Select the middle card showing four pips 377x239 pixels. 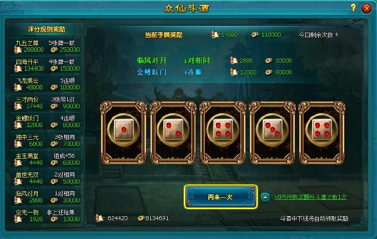click(223, 133)
